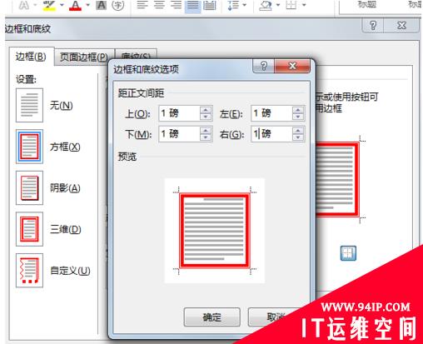This screenshot has width=423, height=344.
Task: Select the 无(N) border setting icon
Action: pos(29,105)
